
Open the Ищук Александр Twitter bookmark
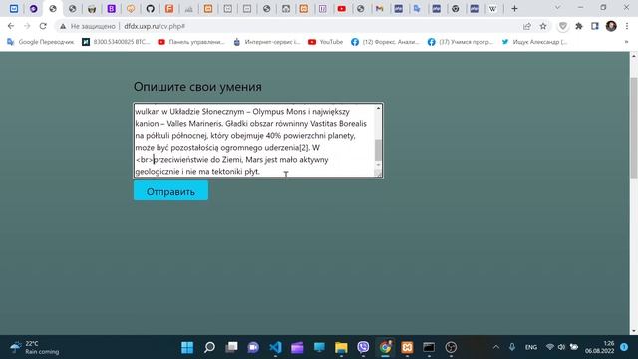[534, 42]
